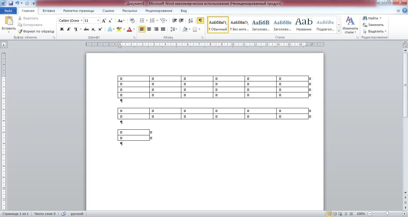Image resolution: width=408 pixels, height=217 pixels.
Task: Open Изменить стили menu
Action: (x=350, y=25)
